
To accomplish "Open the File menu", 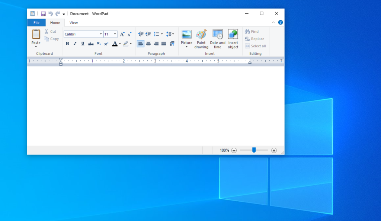I will (x=36, y=23).
